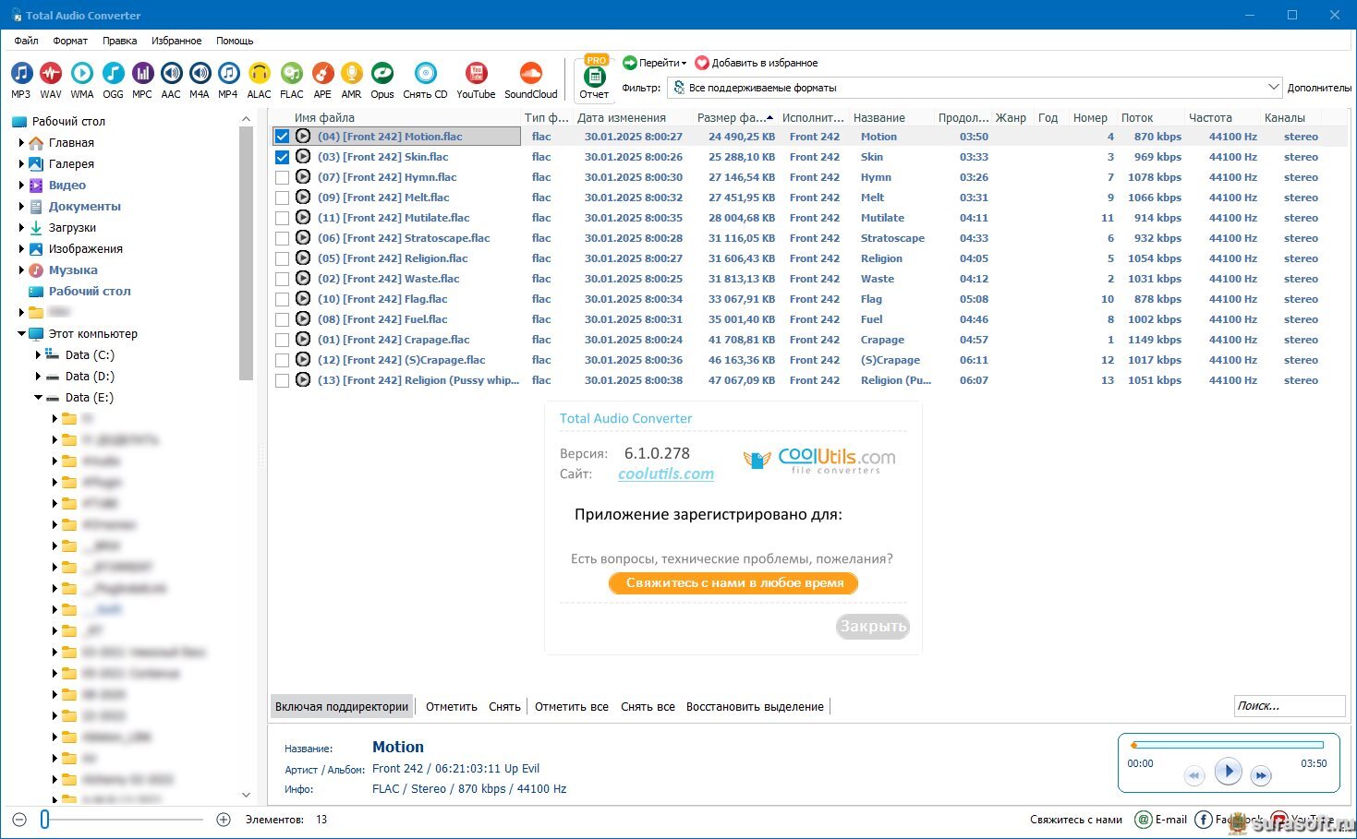Click play icon beside Skin.flac row

click(x=302, y=156)
